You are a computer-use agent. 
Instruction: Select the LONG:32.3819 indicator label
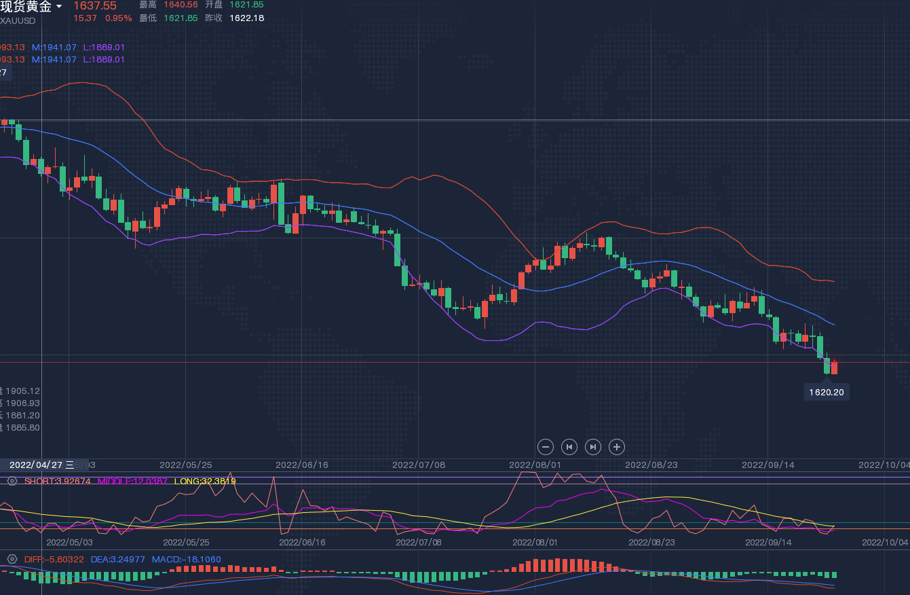point(205,481)
